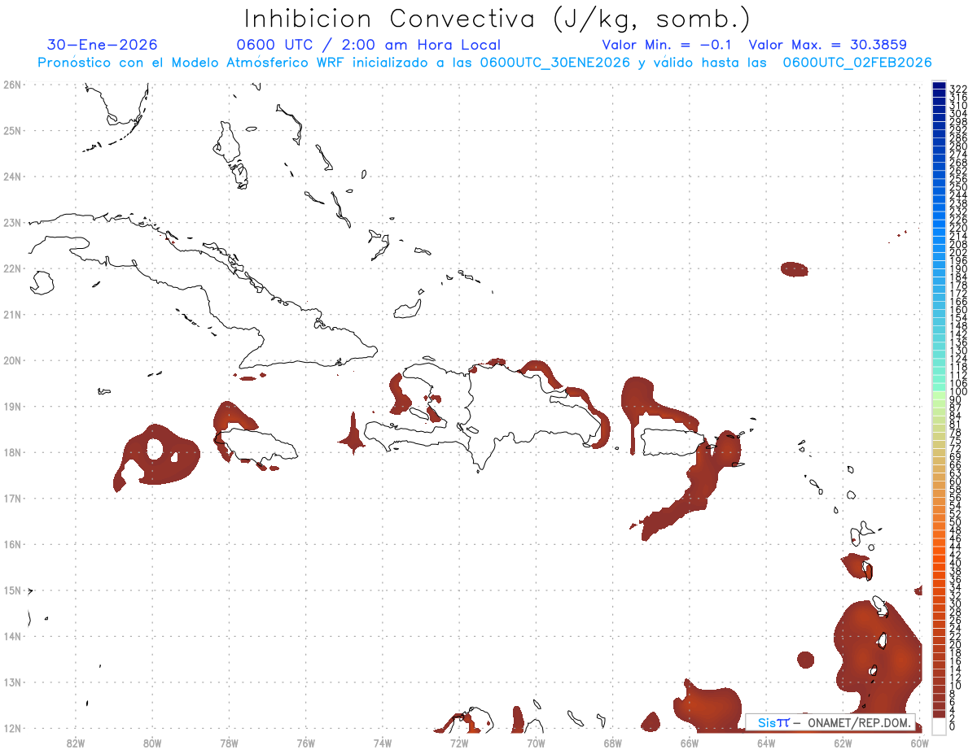
Task: Click the 24N latitude label
Action: tap(12, 177)
